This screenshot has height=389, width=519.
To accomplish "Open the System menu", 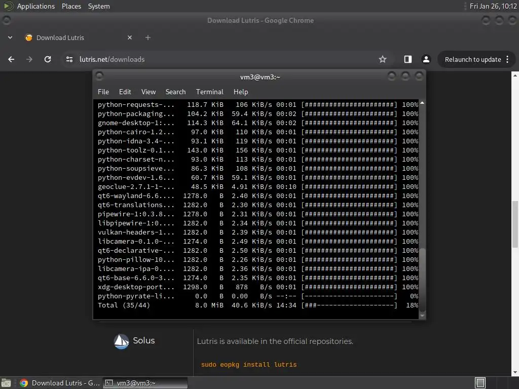I will click(x=99, y=6).
